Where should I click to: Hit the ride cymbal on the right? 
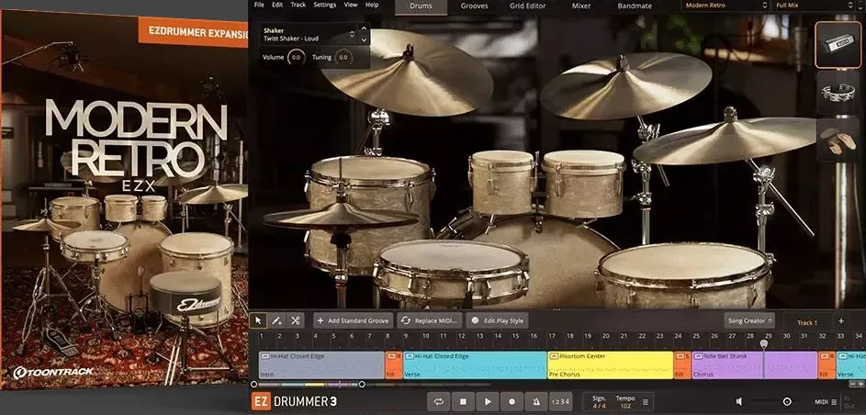coord(724,140)
